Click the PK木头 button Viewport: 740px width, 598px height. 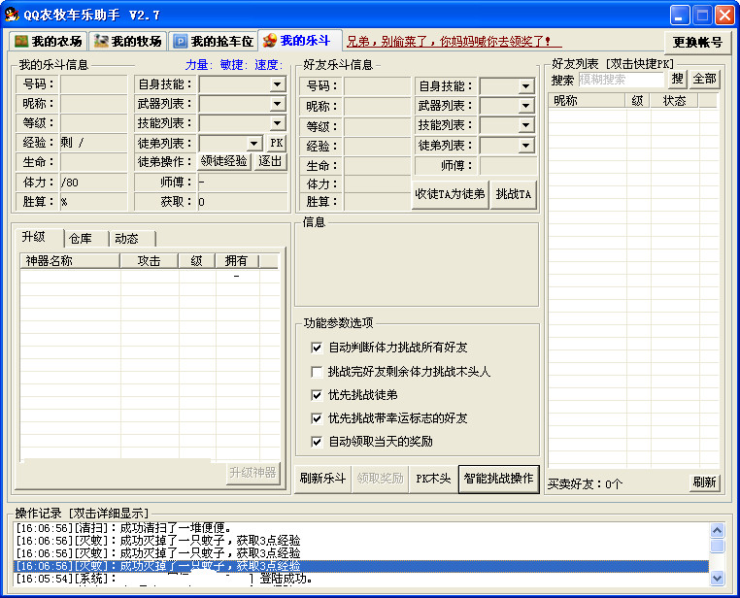[x=433, y=479]
